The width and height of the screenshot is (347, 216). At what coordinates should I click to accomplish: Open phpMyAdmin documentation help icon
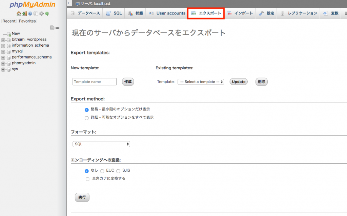(x=30, y=14)
